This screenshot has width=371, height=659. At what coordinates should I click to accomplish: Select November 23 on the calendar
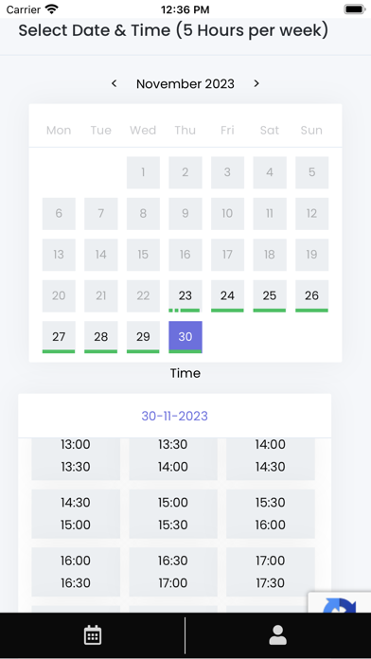185,295
